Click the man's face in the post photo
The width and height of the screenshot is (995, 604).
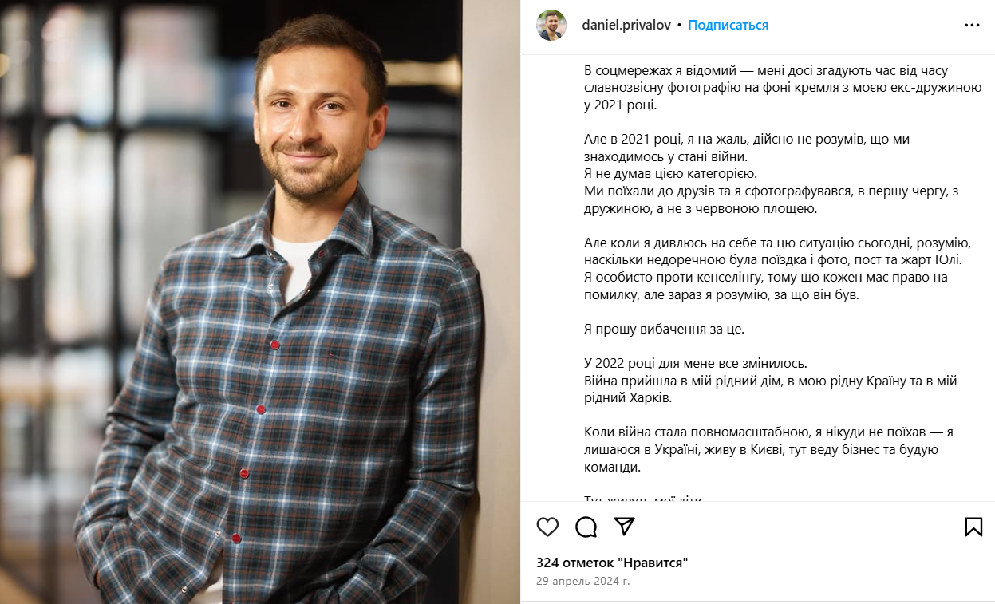tap(320, 120)
